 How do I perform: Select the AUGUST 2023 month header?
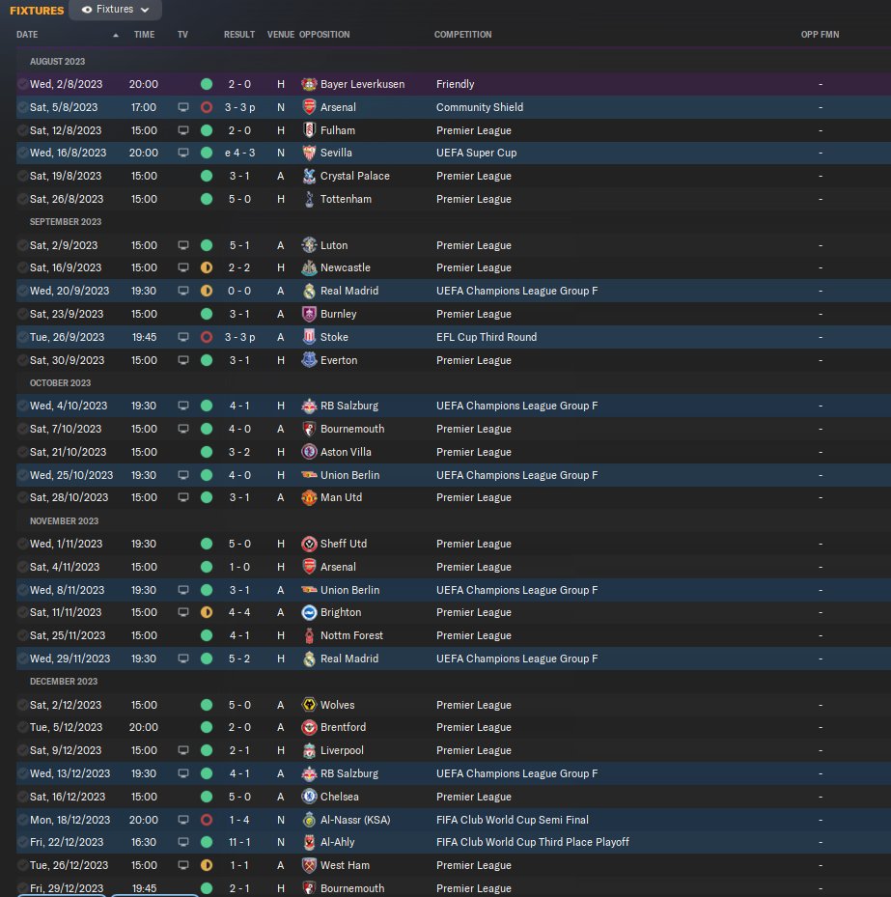pos(57,61)
